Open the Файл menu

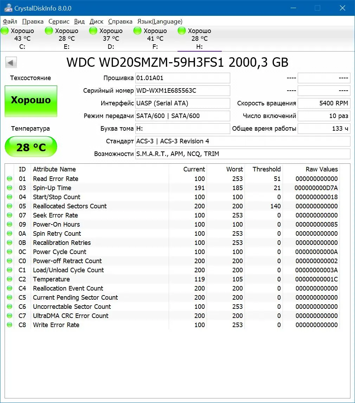coord(10,21)
